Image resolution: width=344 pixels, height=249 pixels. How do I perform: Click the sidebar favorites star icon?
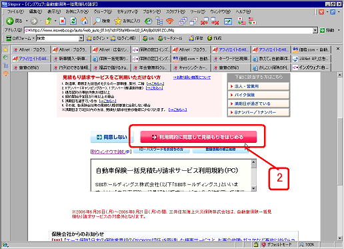5,50
